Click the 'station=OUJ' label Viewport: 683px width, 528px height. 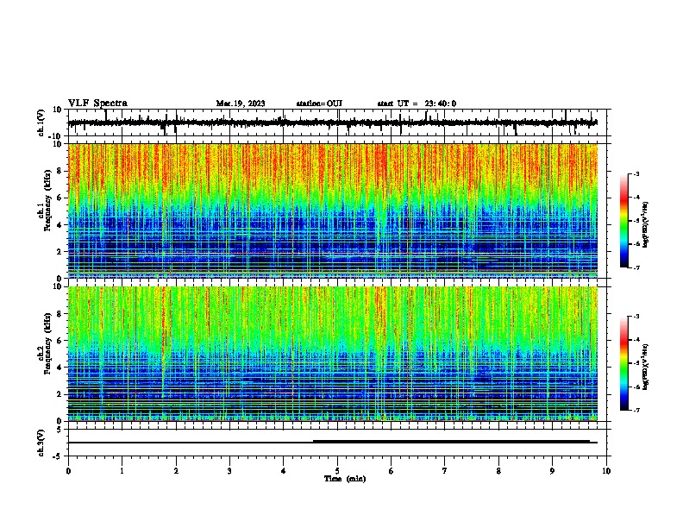(319, 104)
